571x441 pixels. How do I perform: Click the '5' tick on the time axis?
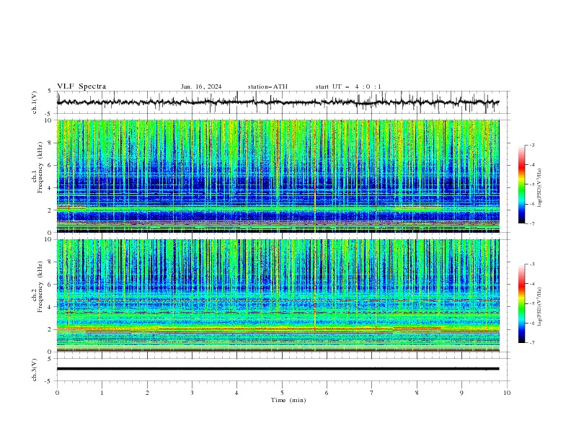point(282,393)
